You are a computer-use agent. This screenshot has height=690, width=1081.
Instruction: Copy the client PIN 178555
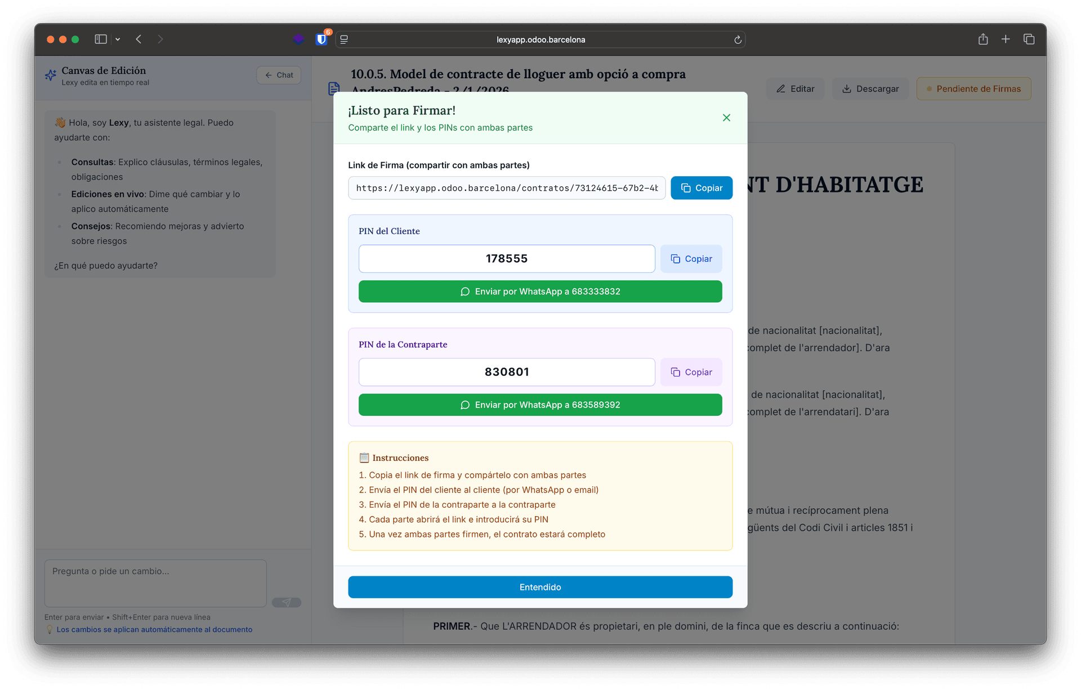(x=691, y=258)
